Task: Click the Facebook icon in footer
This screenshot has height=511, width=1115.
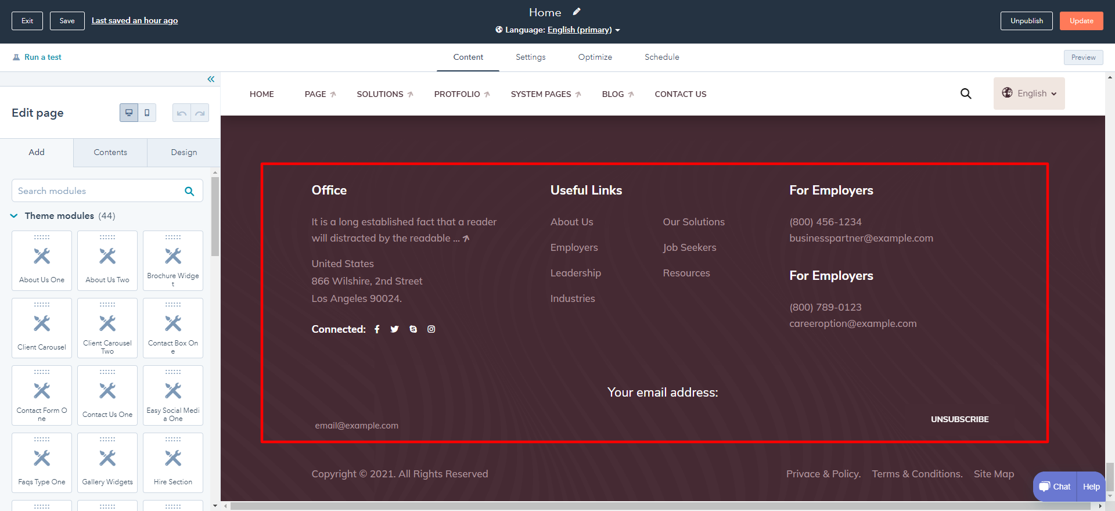Action: [x=377, y=329]
